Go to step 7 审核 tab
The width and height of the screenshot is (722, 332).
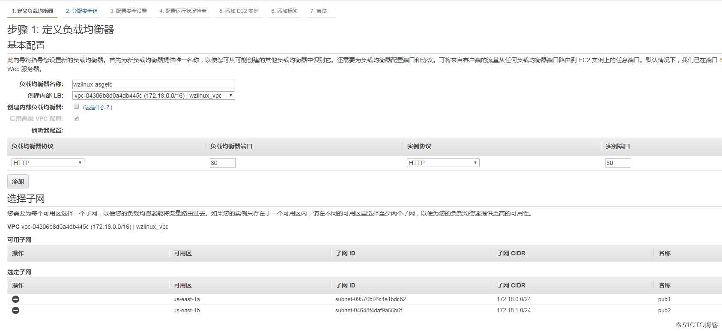click(319, 11)
